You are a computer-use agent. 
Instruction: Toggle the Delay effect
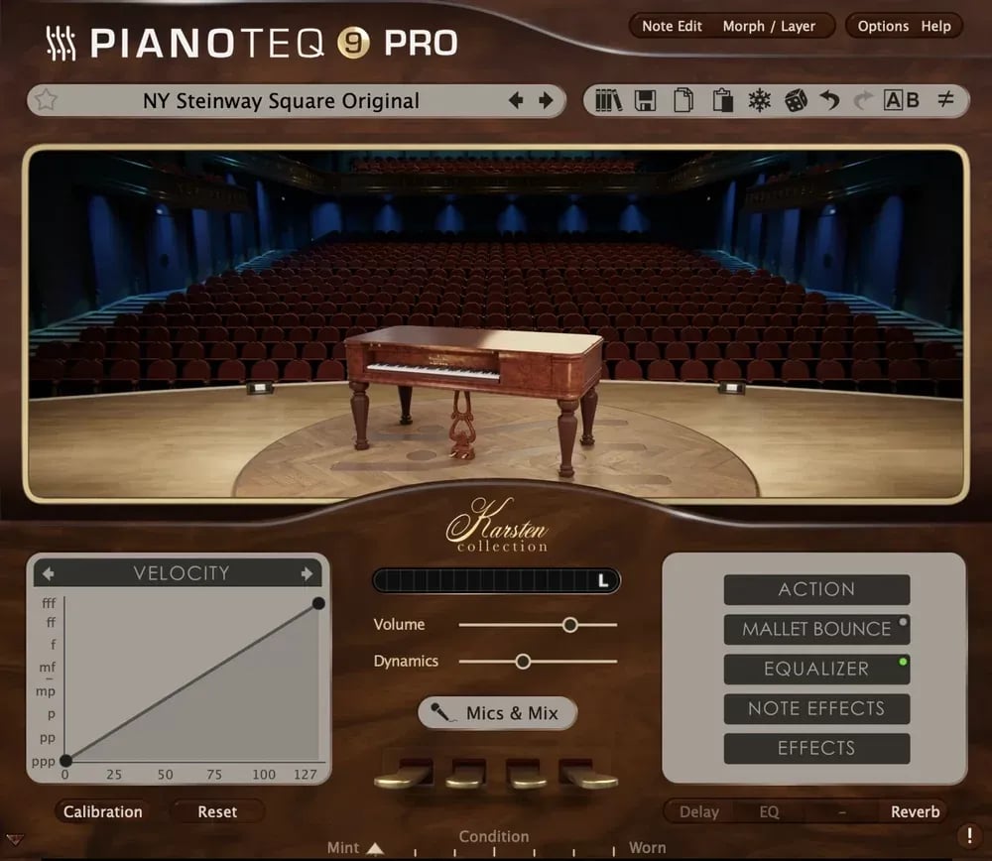(699, 811)
